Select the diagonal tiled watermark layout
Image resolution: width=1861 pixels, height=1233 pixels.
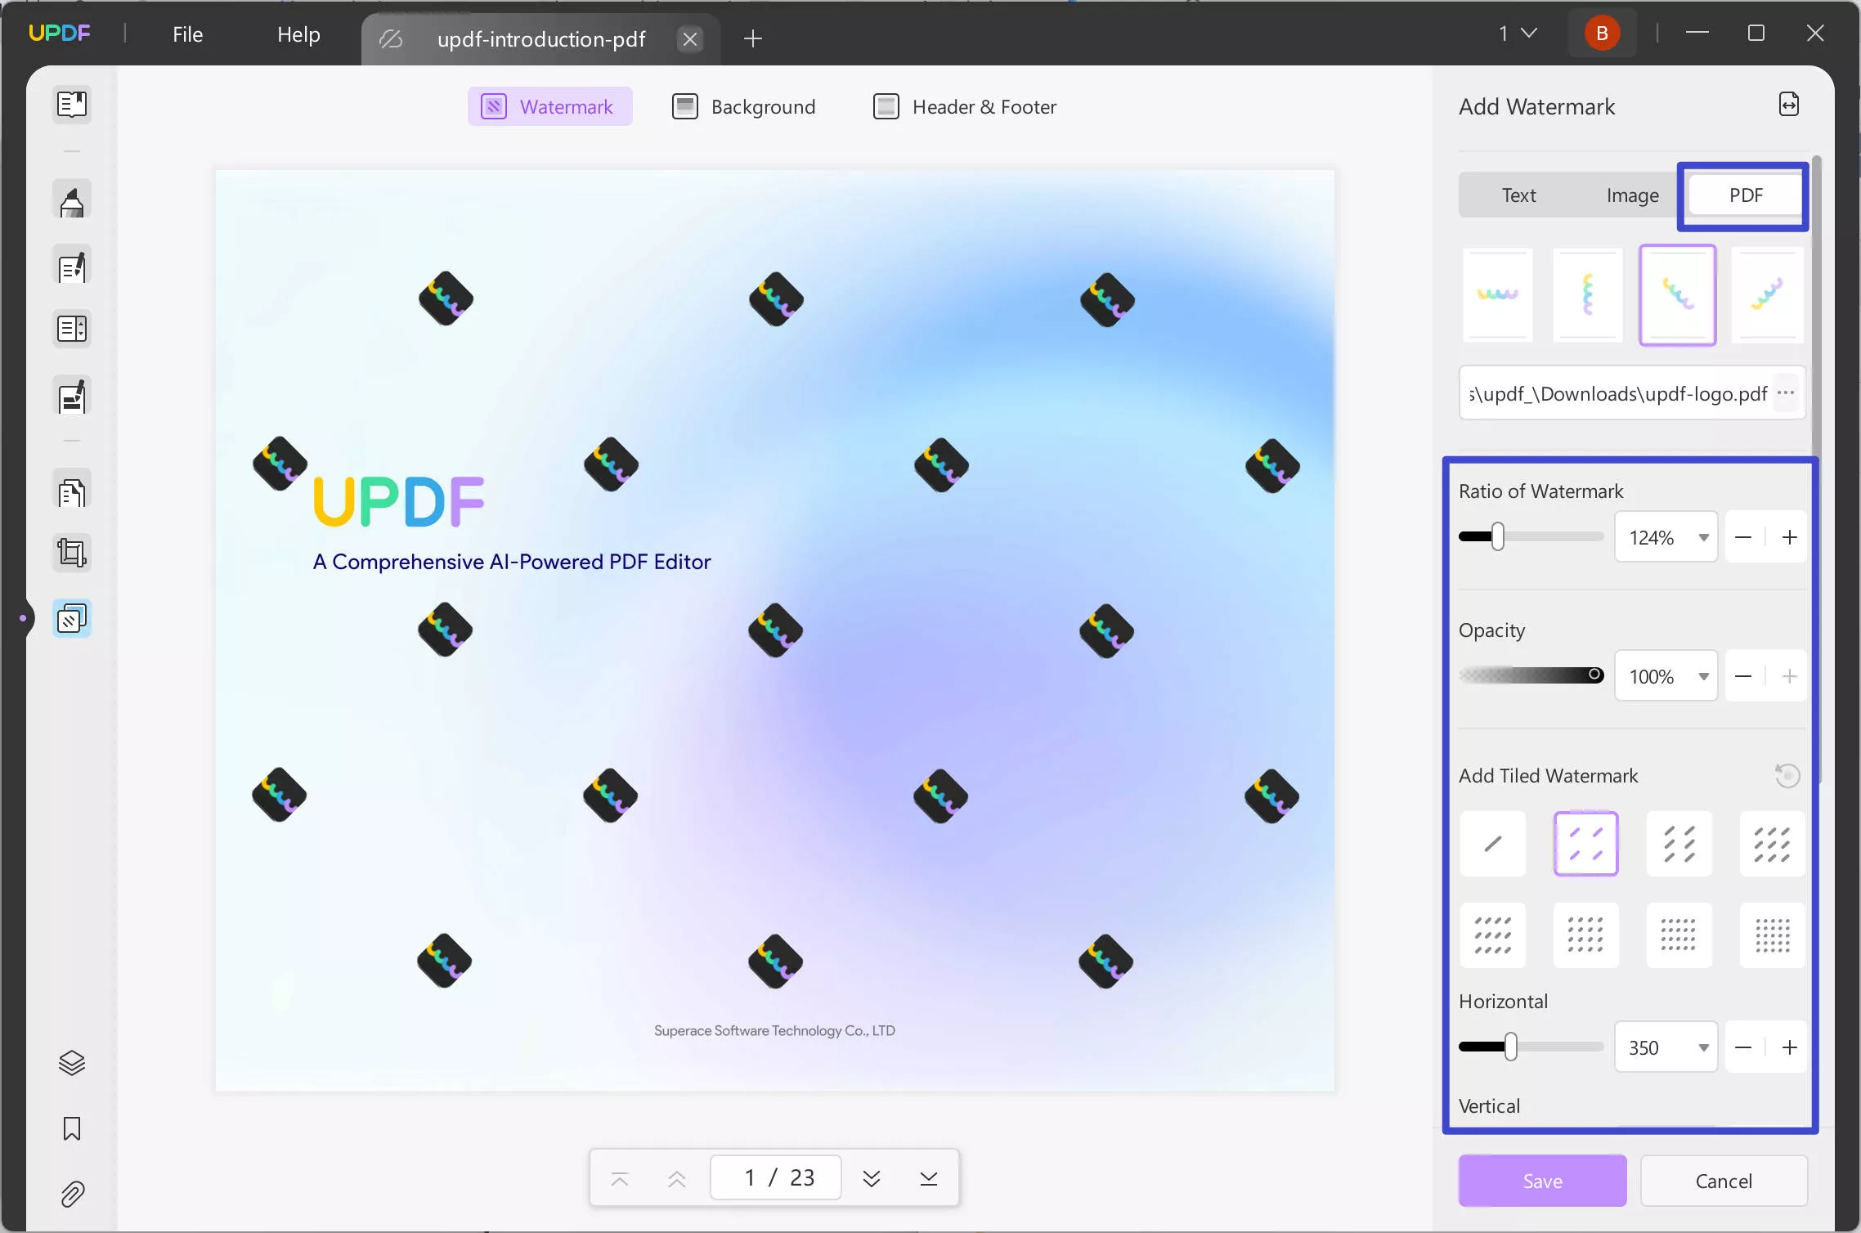tap(1585, 843)
